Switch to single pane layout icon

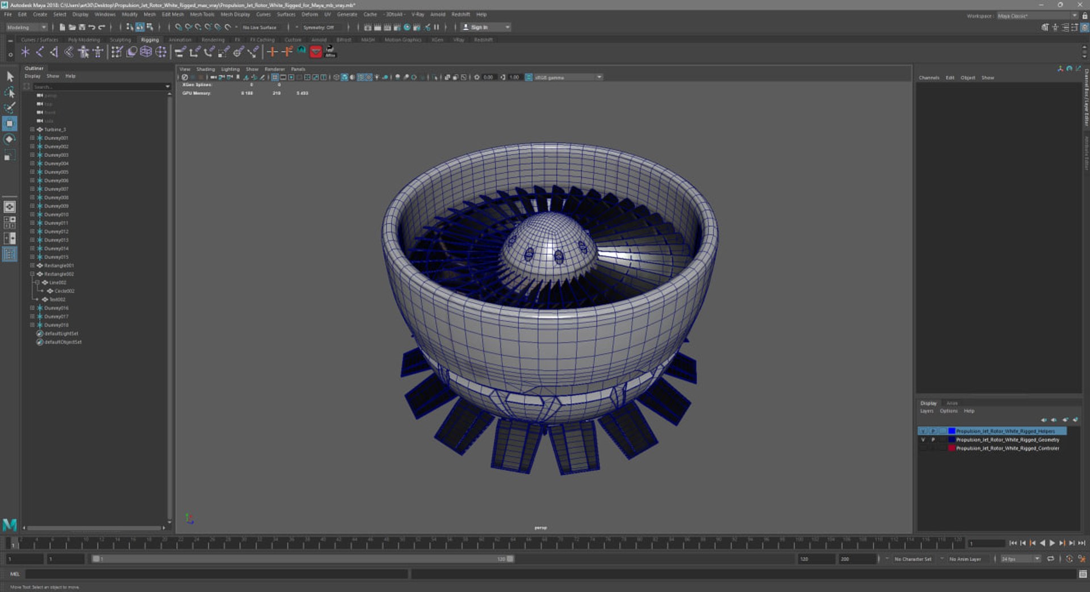(10, 208)
